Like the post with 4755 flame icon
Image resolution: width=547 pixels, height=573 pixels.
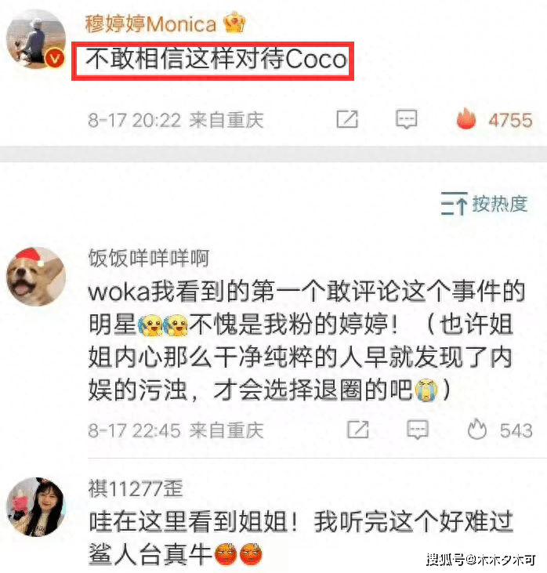coord(466,119)
